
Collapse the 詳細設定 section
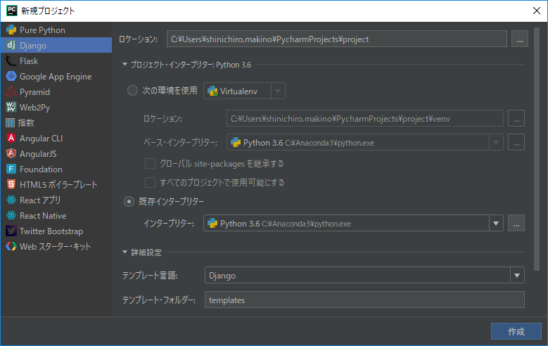pos(125,252)
